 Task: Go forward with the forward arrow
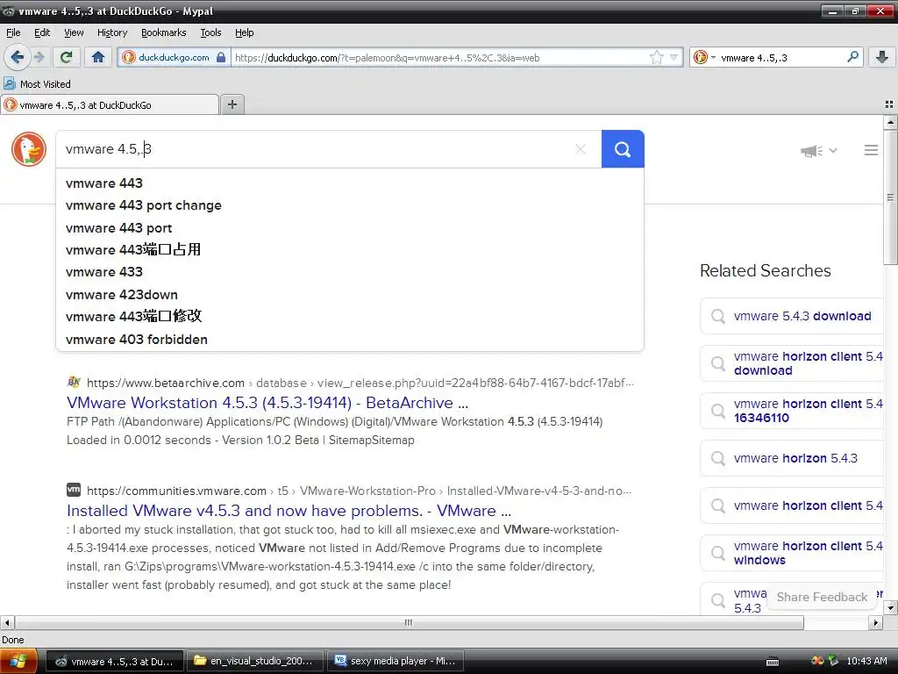click(x=39, y=57)
